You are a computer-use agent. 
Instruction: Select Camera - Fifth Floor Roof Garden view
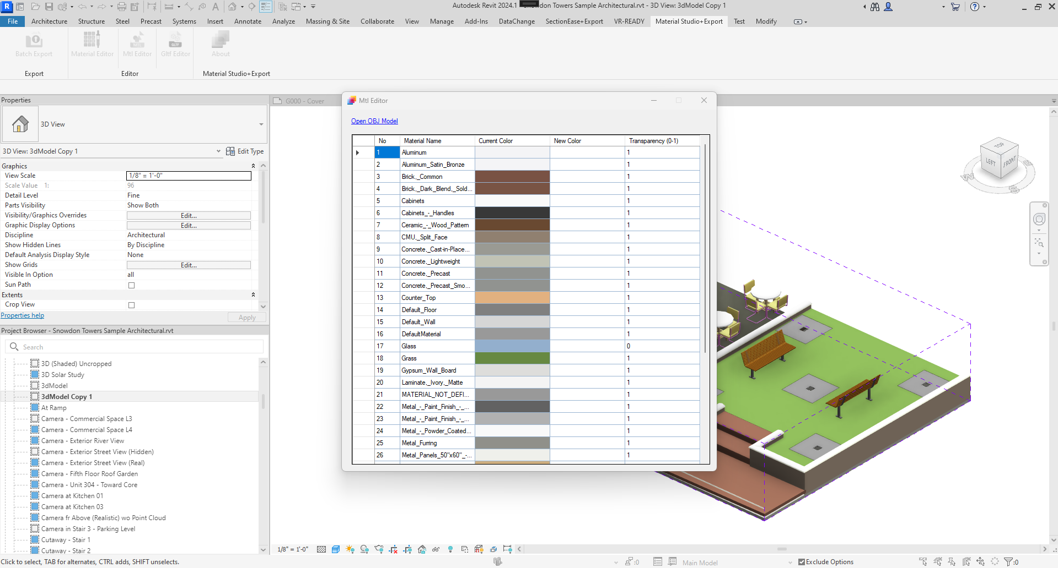point(89,474)
